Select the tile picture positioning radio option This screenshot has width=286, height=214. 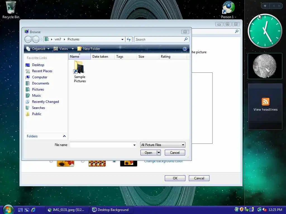pyautogui.click(x=83, y=161)
